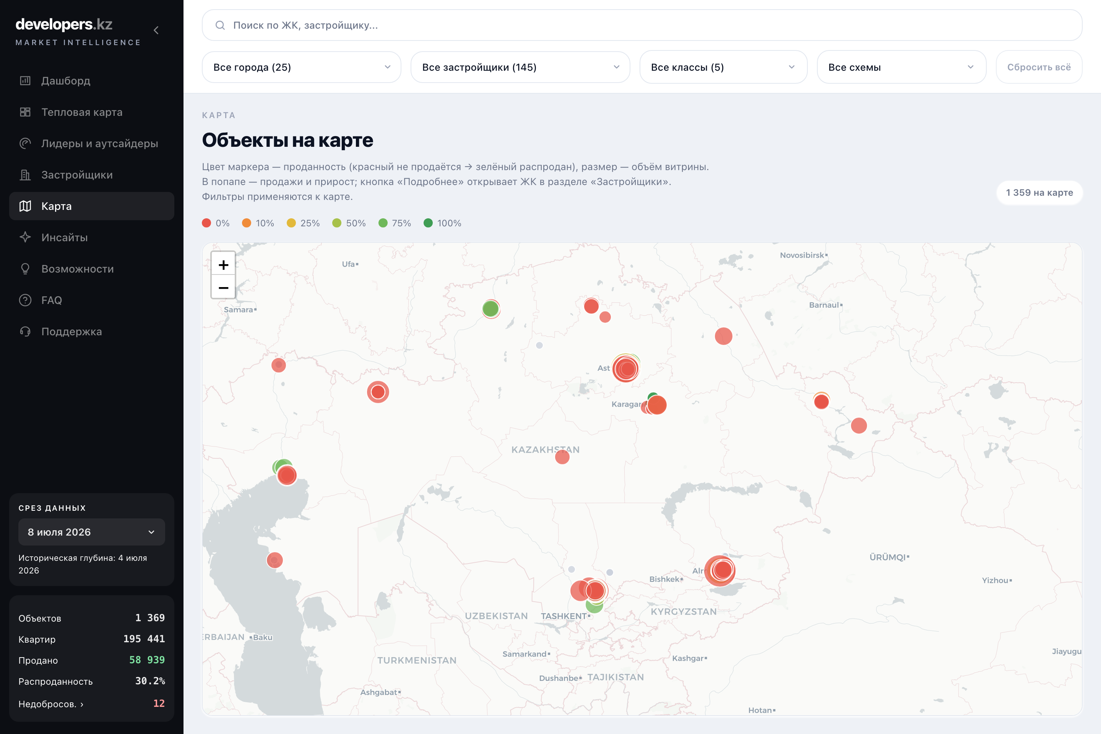Click the faded red marker north of Baku
This screenshot has width=1101, height=734.
click(x=275, y=560)
